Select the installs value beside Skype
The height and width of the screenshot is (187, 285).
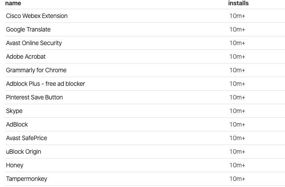[x=237, y=111]
